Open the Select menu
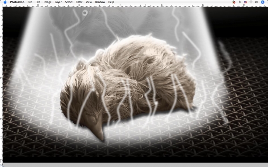The image size is (268, 167). [69, 2]
